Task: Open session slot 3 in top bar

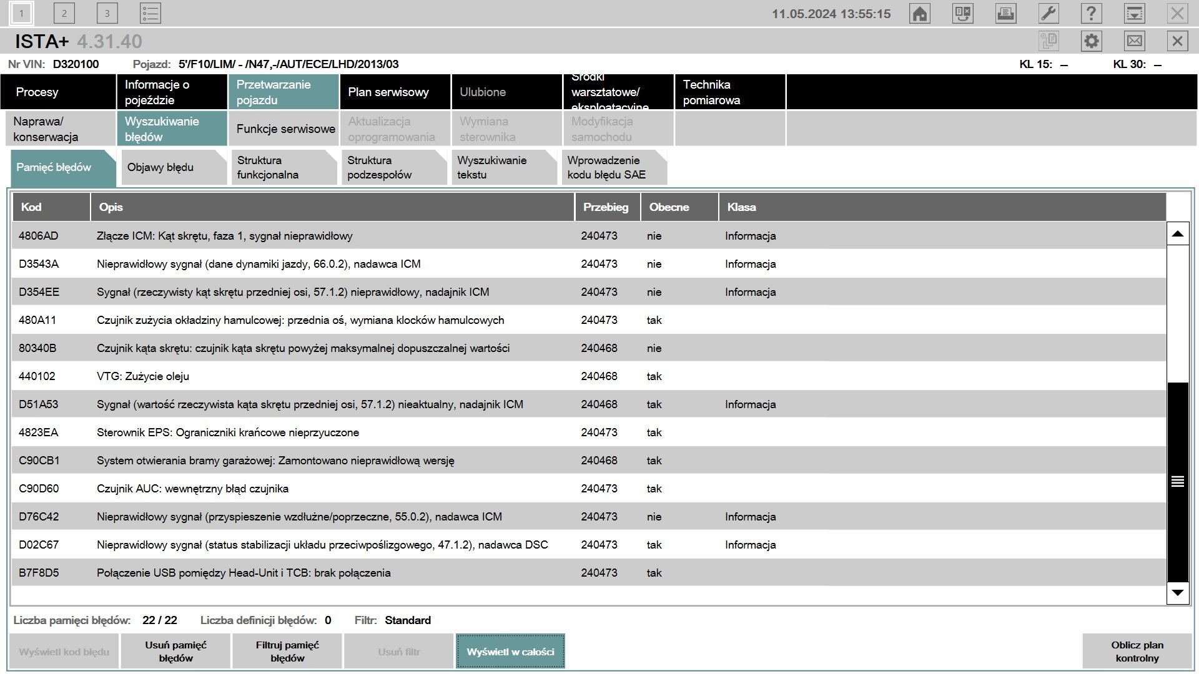Action: click(107, 13)
